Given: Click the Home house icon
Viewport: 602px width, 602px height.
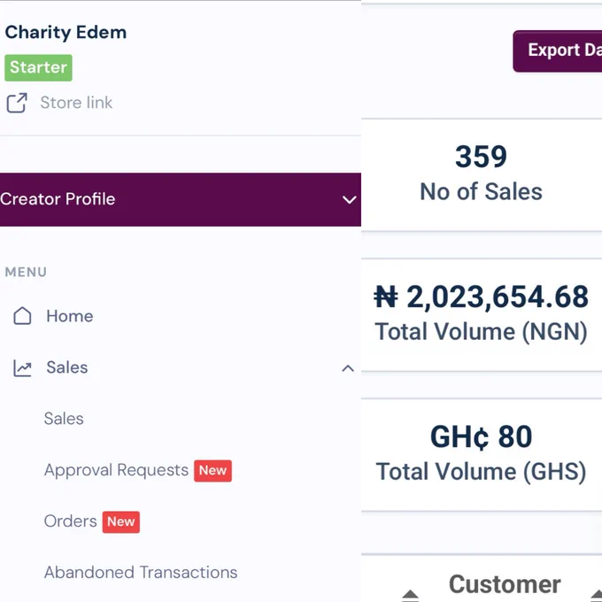Looking at the screenshot, I should click(22, 316).
